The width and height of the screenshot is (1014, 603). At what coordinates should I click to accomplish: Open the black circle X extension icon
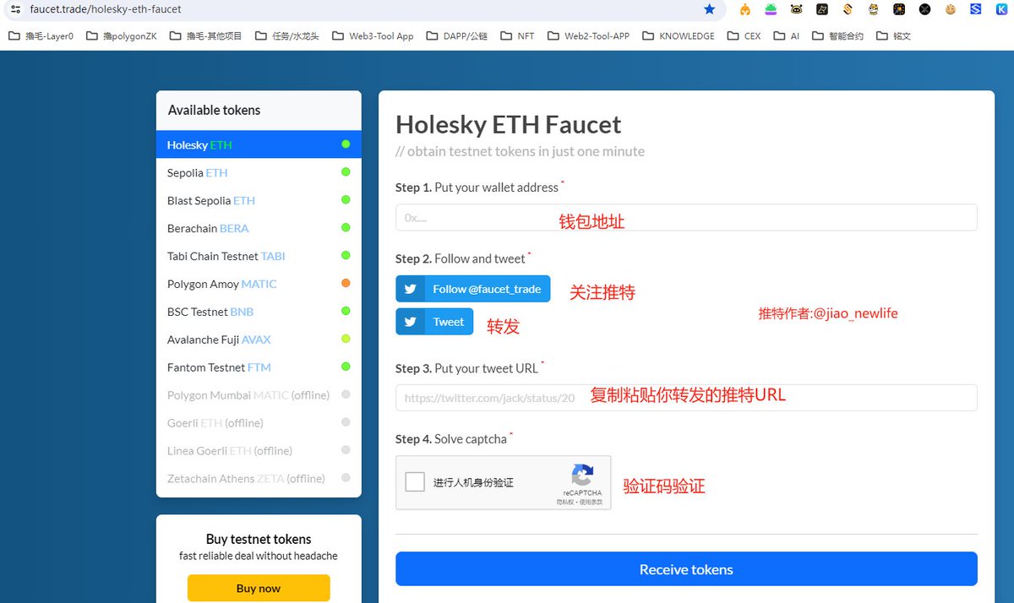point(925,9)
